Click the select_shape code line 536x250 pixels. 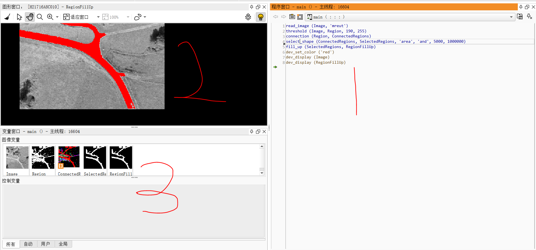376,42
